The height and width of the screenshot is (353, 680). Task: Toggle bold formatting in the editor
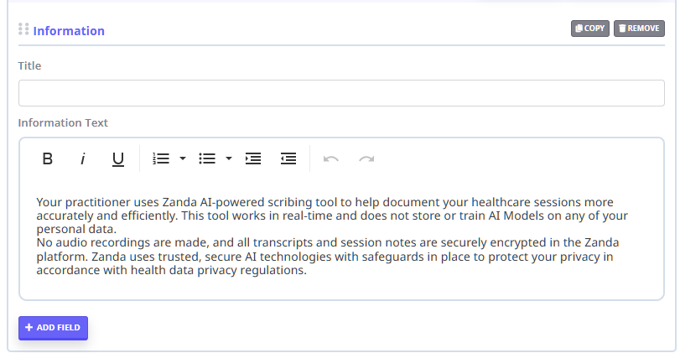[48, 158]
